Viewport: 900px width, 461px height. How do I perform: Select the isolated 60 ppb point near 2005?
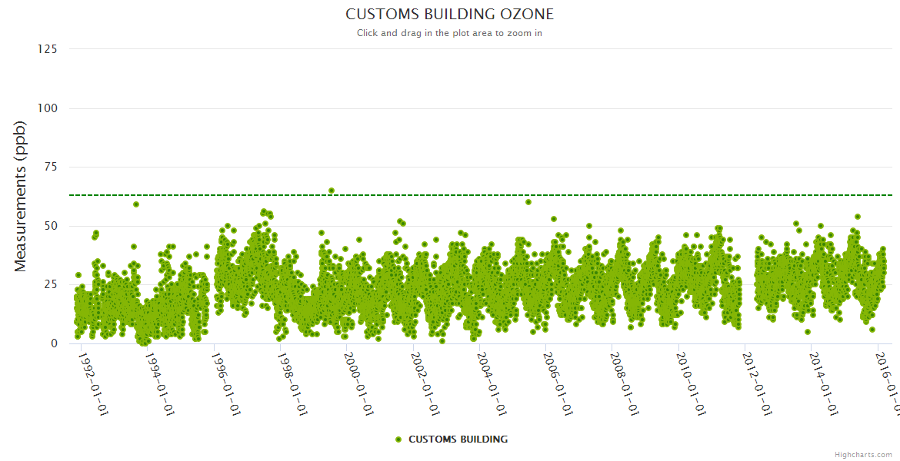click(x=528, y=202)
